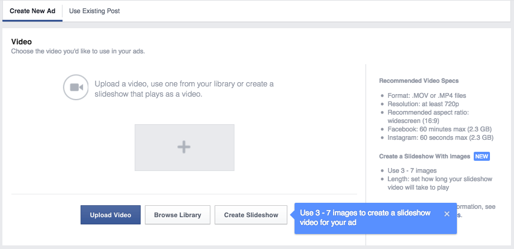Screen dimensions: 514x249
Task: Open Browse Library
Action: [x=177, y=215]
